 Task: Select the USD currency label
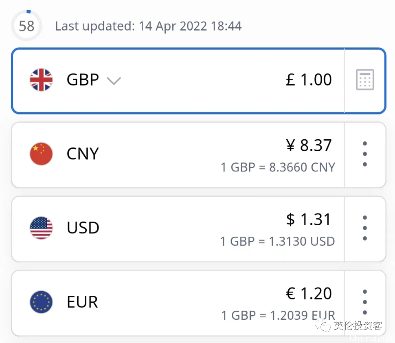pyautogui.click(x=83, y=228)
